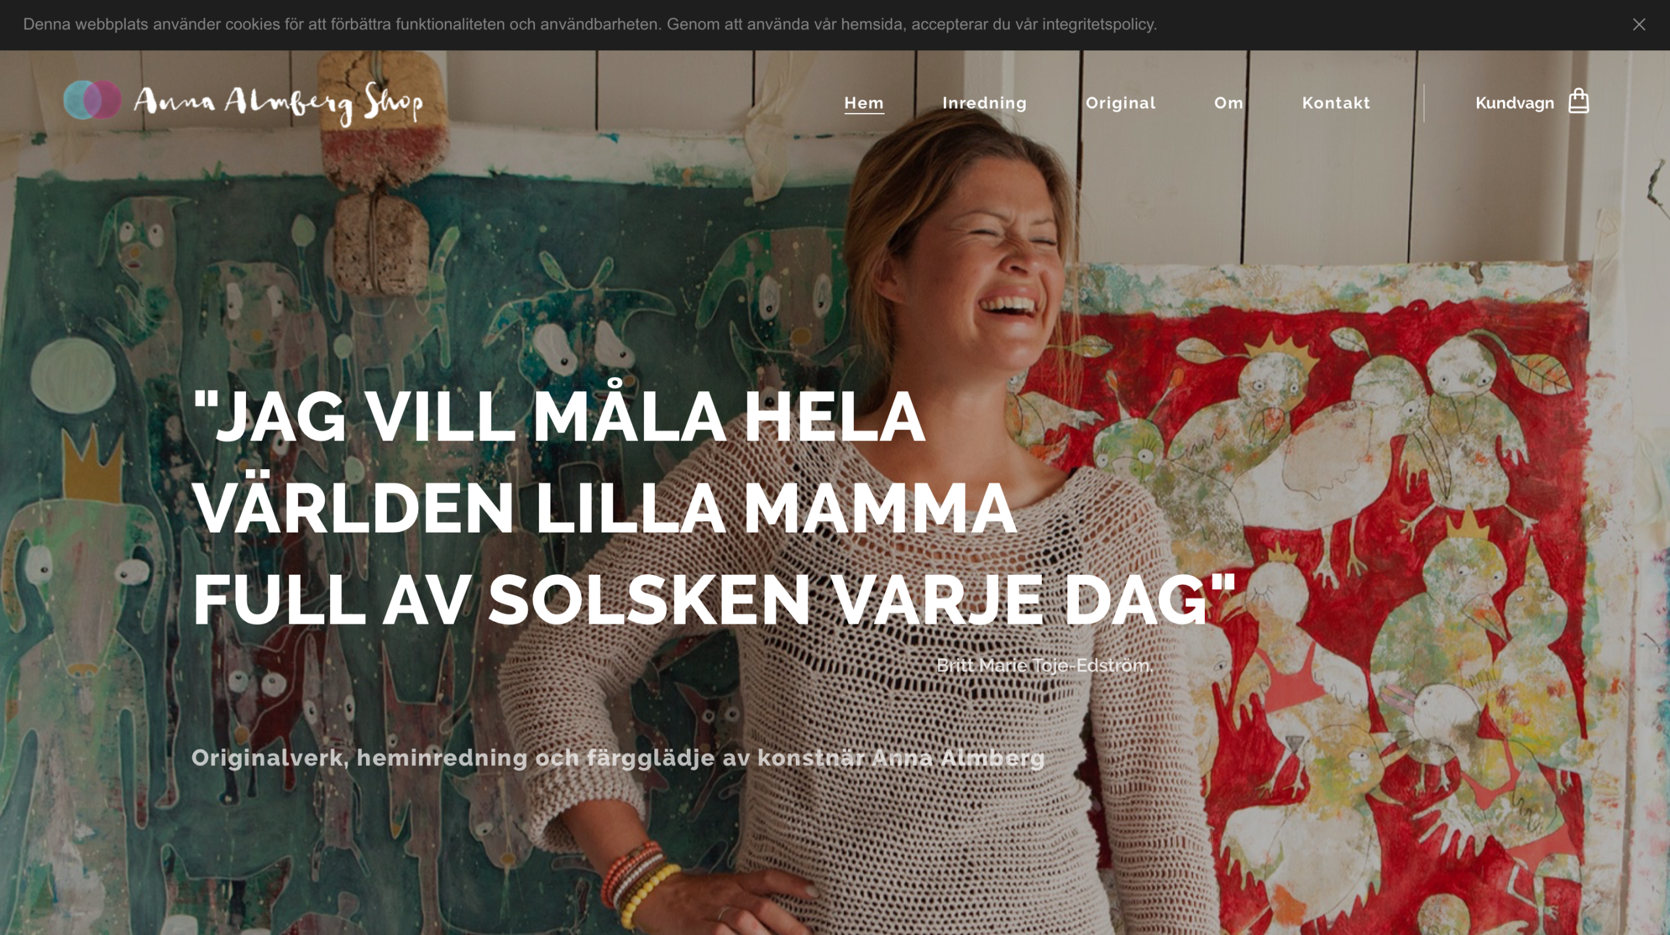Click the Britt Marie Toje-Edström attribution
This screenshot has width=1670, height=935.
coord(1044,666)
